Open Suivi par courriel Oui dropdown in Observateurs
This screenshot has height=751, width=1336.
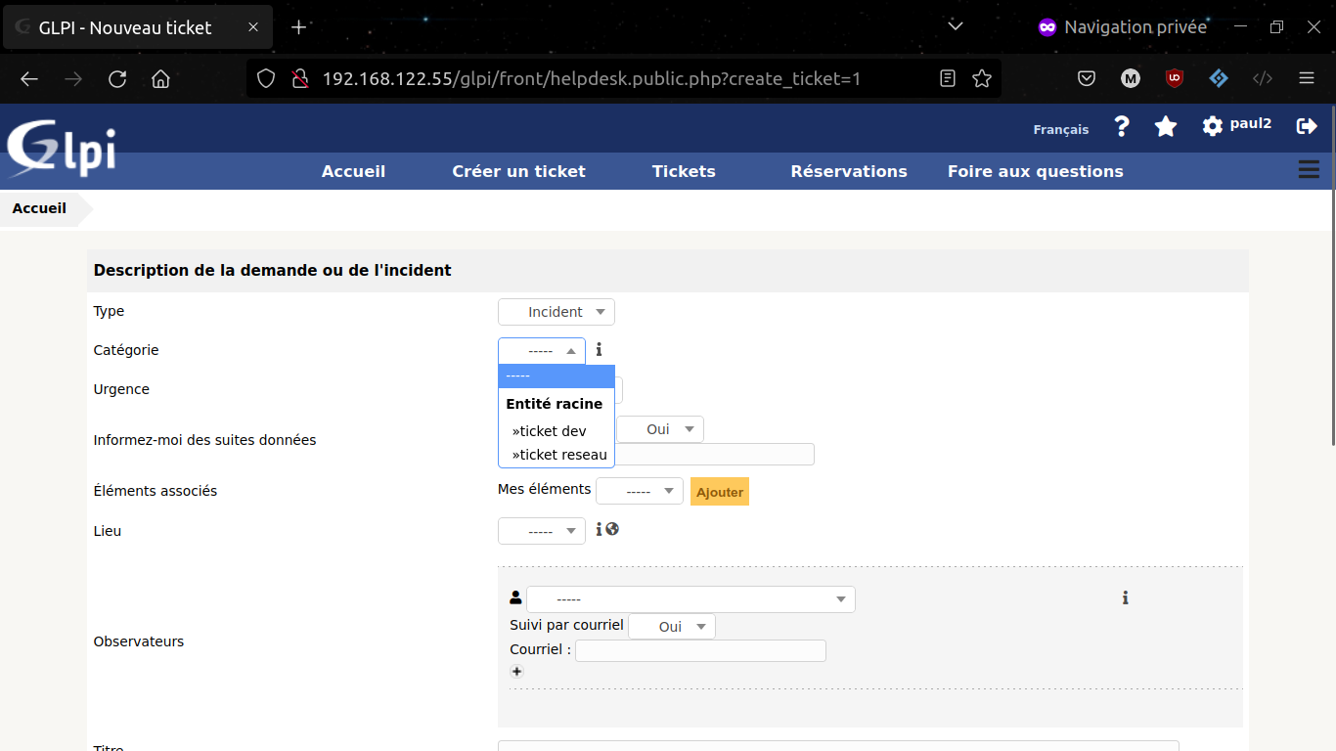click(672, 627)
